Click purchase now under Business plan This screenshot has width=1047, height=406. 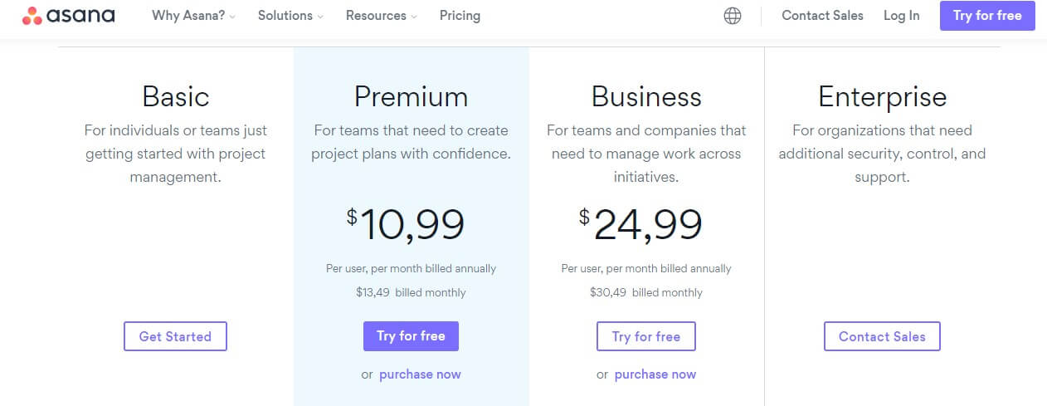655,374
